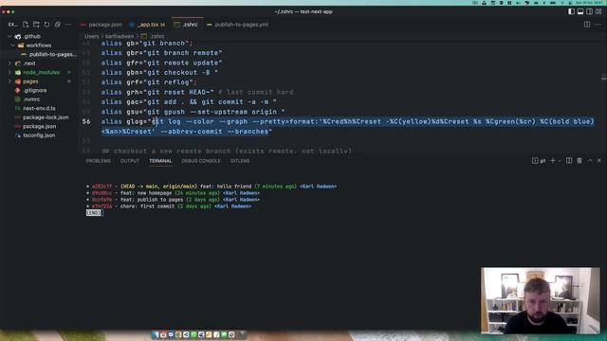Viewport: 607px width, 341px height.
Task: Refresh the Explorer file tree
Action: (46, 25)
